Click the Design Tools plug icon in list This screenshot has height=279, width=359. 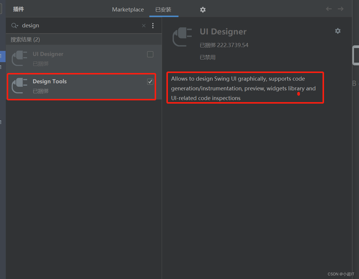click(19, 86)
